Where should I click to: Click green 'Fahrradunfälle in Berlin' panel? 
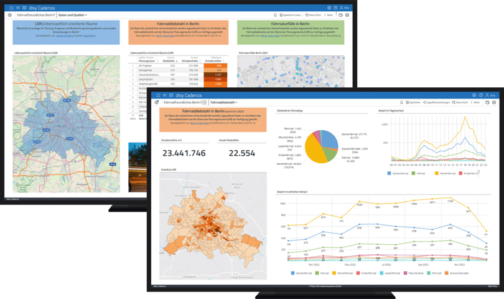click(x=291, y=32)
